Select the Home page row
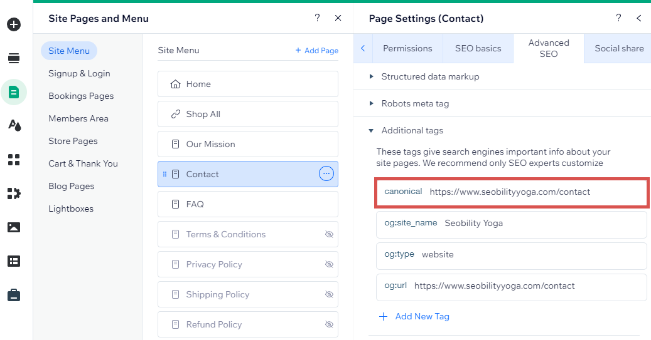The height and width of the screenshot is (340, 651). (x=248, y=84)
